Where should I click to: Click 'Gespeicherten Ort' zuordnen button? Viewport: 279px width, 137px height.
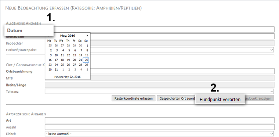pyautogui.click(x=176, y=98)
